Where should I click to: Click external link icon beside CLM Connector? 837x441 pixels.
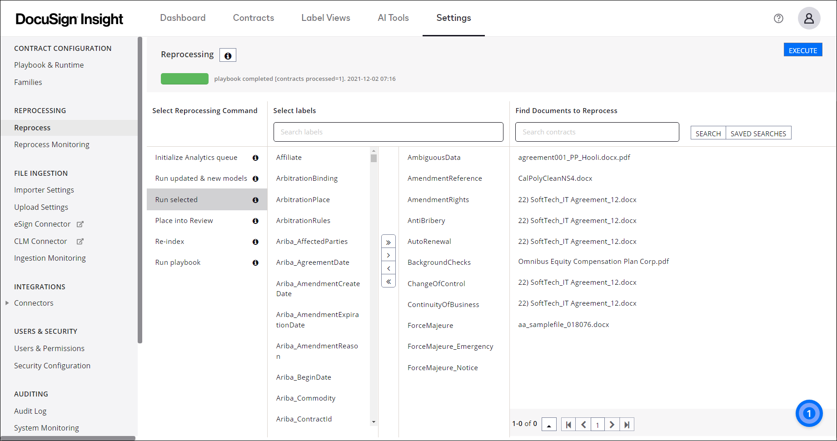pos(80,241)
